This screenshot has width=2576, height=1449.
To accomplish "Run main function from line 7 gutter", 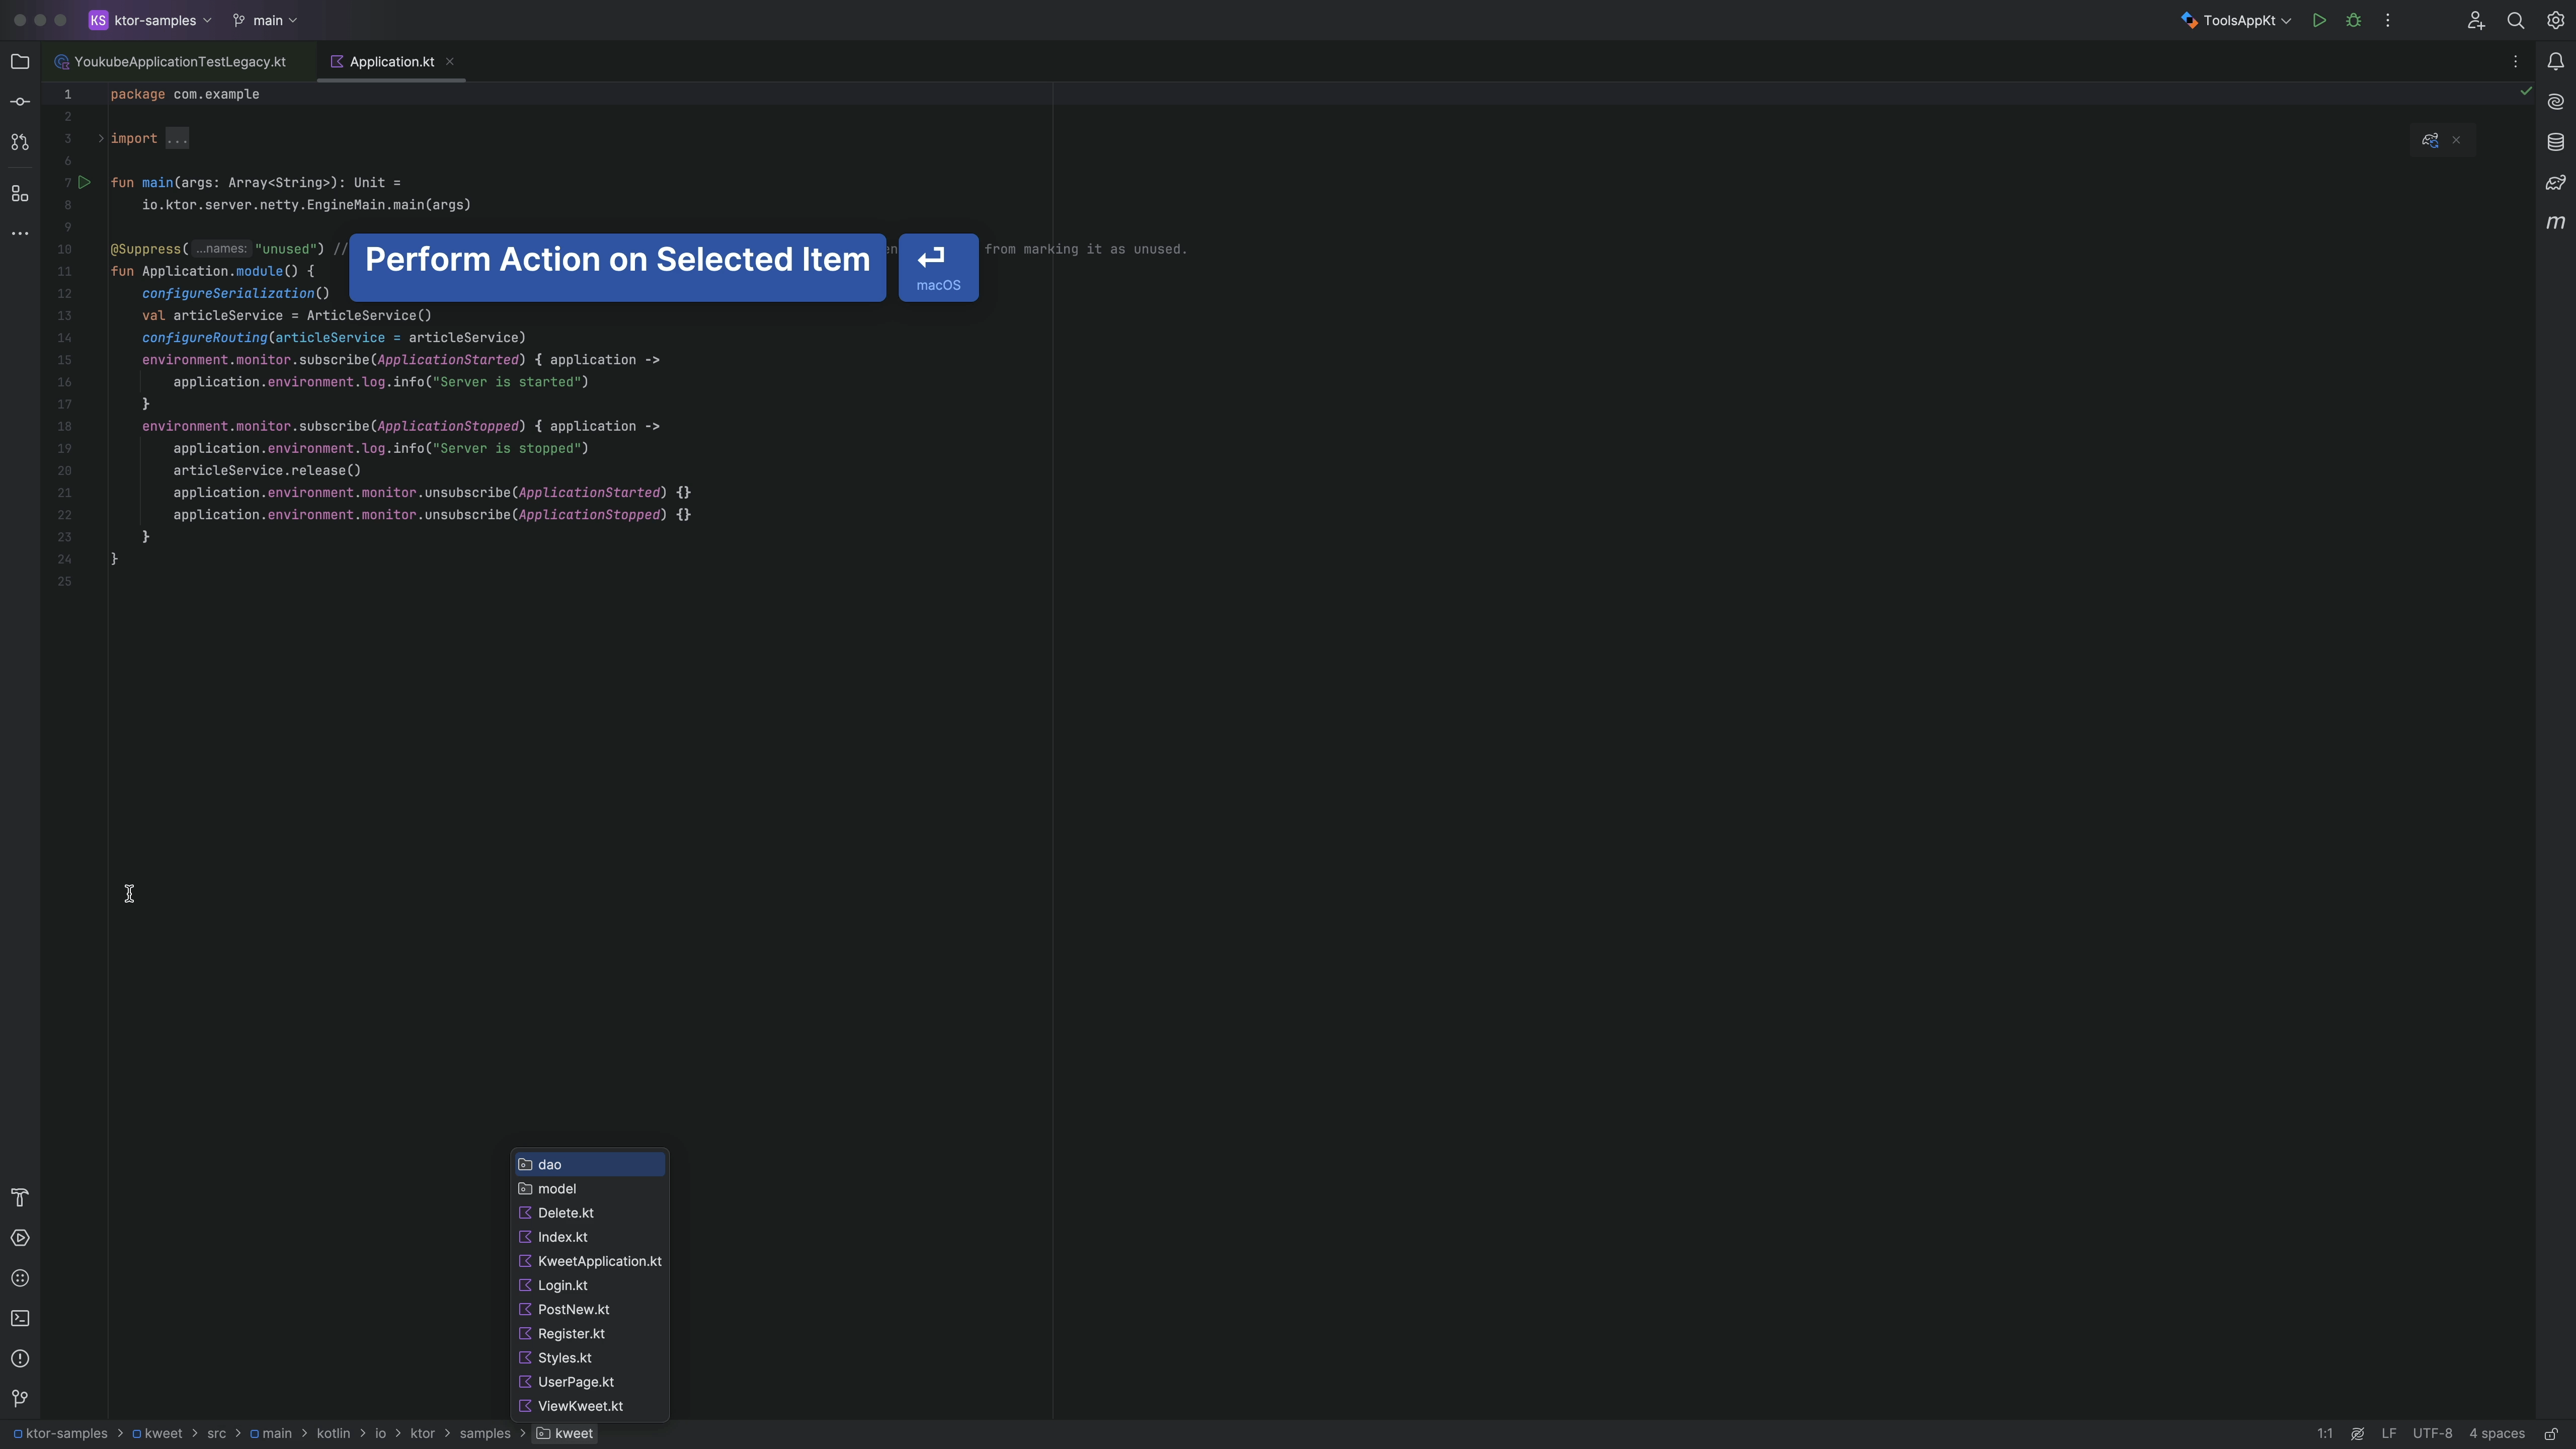I will (85, 182).
